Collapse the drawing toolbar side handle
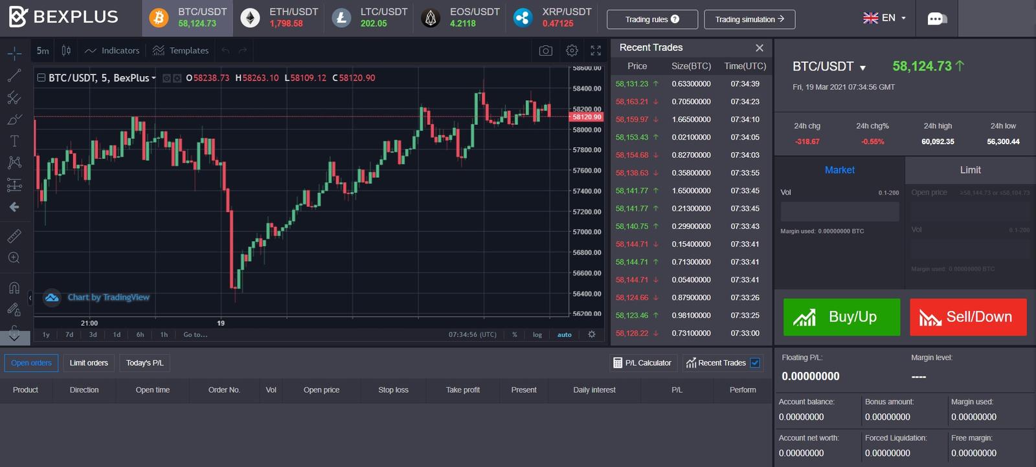The width and height of the screenshot is (1036, 467). click(30, 298)
